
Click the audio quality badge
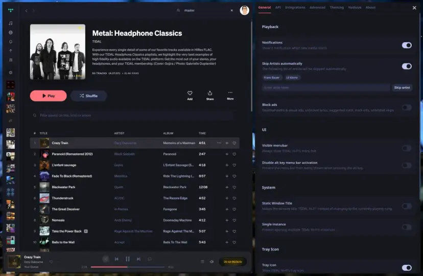[233, 262]
